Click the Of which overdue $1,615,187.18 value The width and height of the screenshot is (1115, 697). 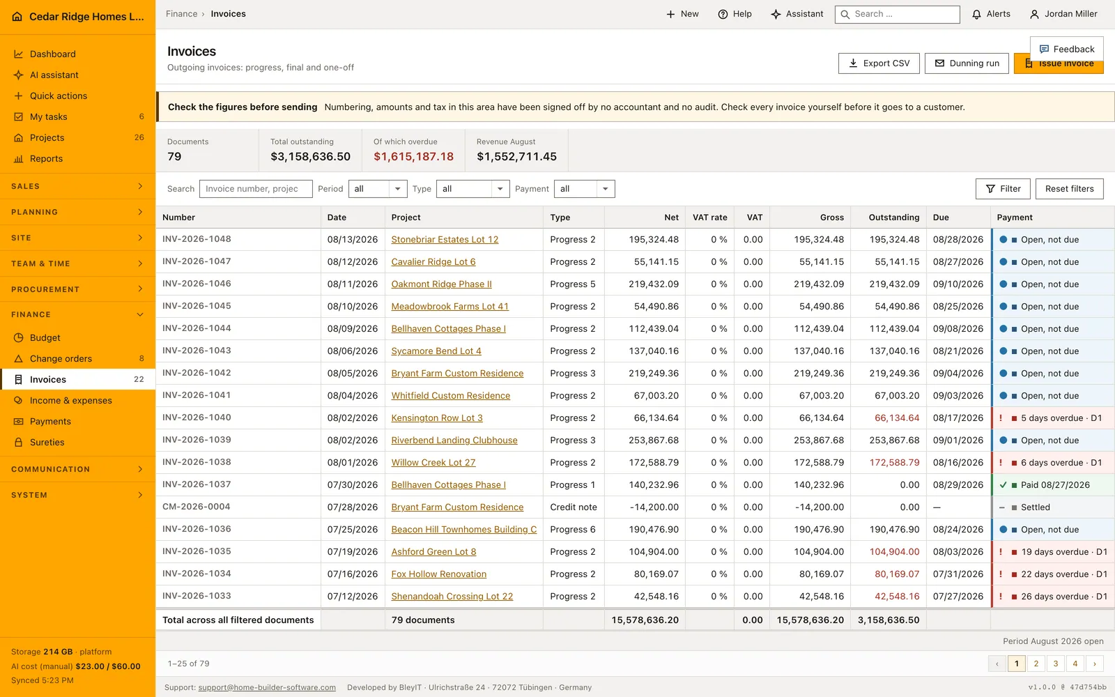pyautogui.click(x=413, y=157)
